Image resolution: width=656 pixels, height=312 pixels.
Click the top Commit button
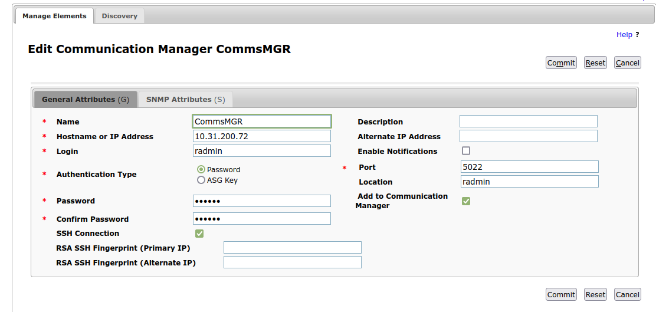tap(561, 63)
